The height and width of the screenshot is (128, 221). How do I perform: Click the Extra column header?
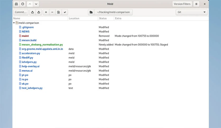pyautogui.click(x=161, y=18)
